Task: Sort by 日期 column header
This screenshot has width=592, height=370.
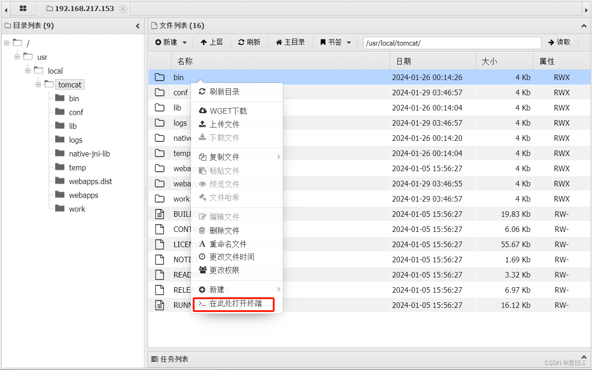Action: pyautogui.click(x=433, y=61)
